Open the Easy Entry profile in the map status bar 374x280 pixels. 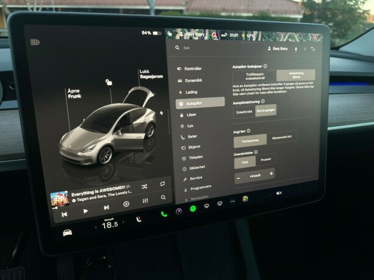pos(192,35)
